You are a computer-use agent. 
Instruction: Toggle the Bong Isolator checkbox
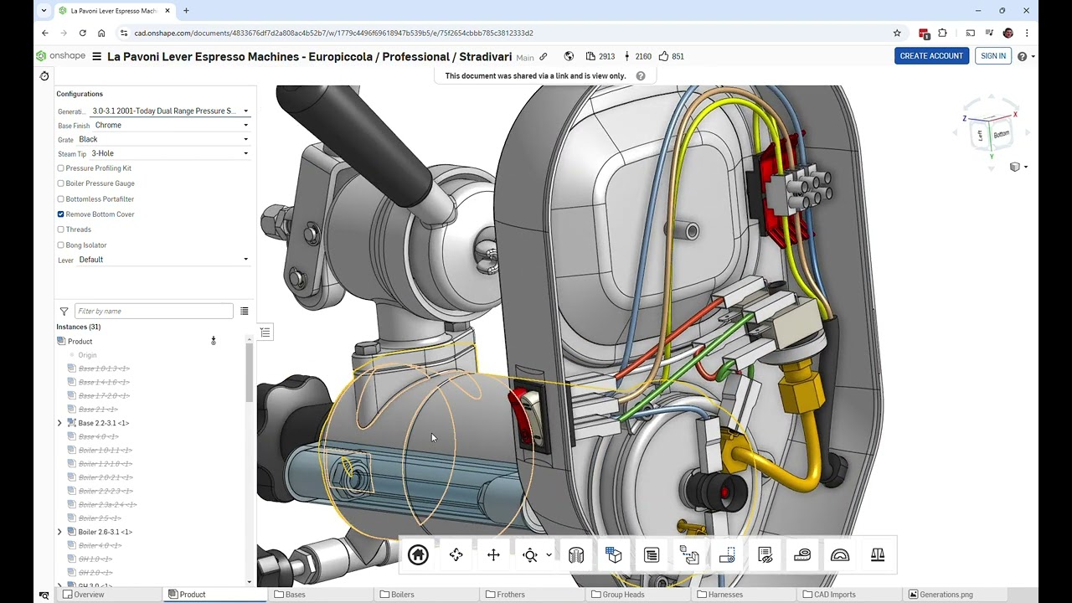60,245
